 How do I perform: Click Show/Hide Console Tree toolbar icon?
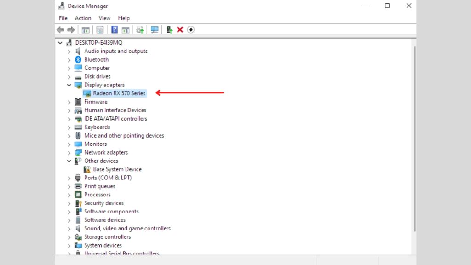pos(86,30)
